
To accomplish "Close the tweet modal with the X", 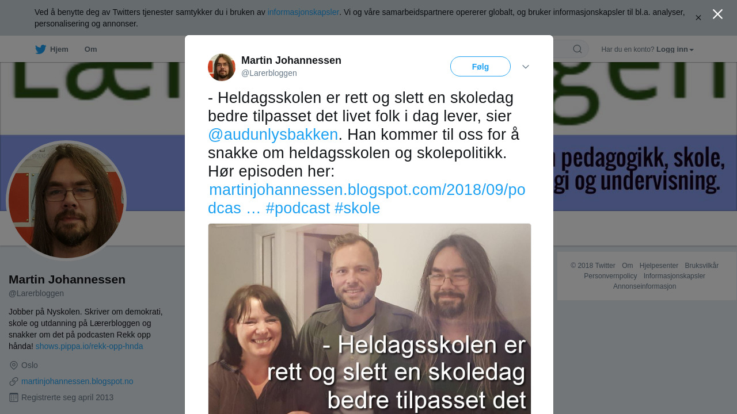I will [717, 14].
